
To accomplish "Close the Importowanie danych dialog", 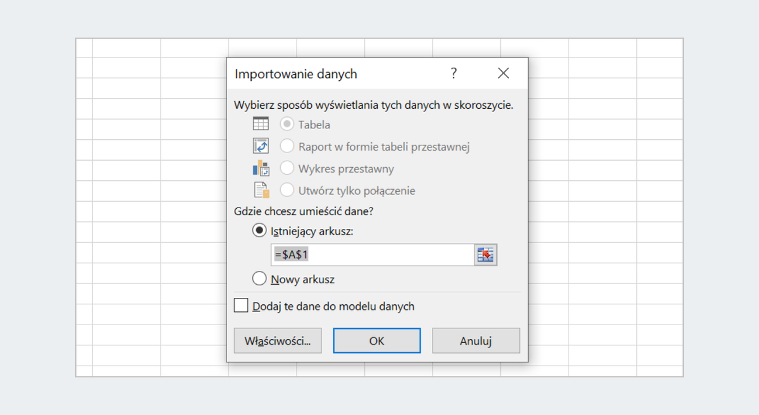I will click(x=503, y=73).
